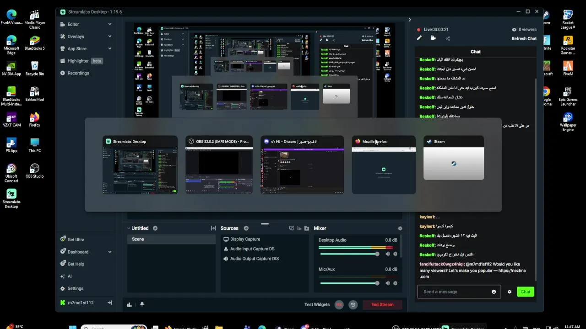This screenshot has width=586, height=329.
Task: Add a new scene with the plus icon
Action: (155, 228)
